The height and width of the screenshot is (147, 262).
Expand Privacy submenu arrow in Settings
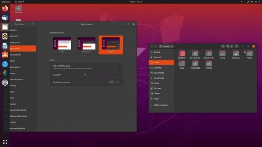point(33,73)
